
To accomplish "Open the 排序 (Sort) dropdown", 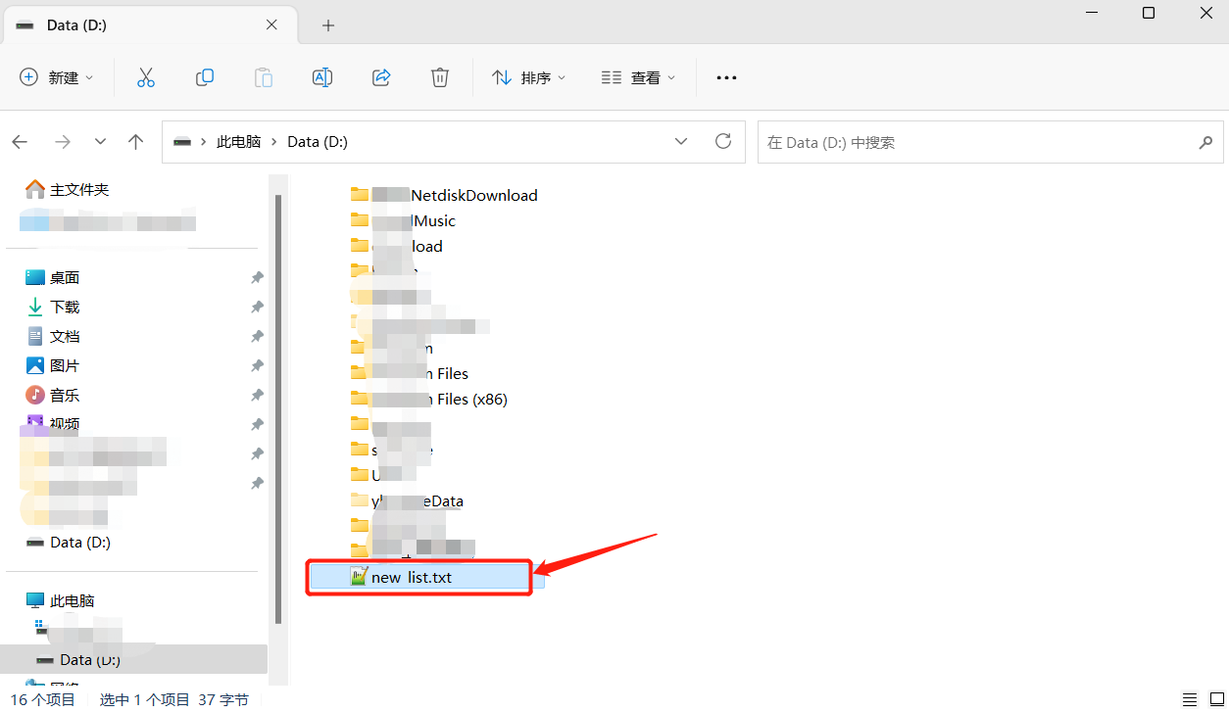I will click(529, 77).
